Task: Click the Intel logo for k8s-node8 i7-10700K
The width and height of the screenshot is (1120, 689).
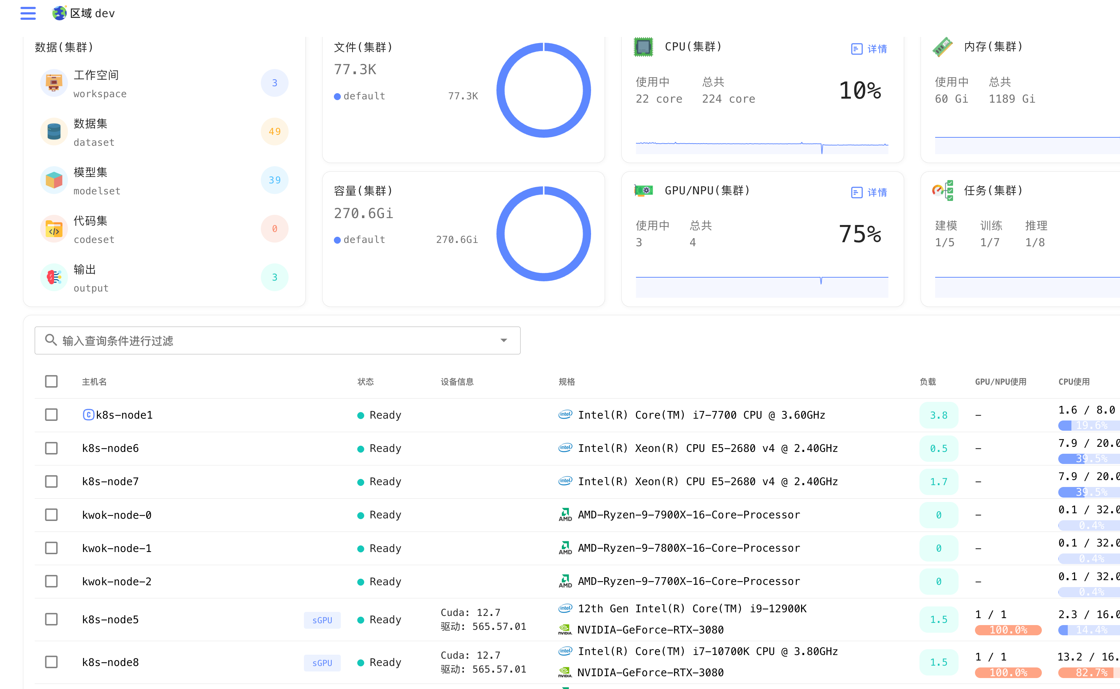Action: click(565, 651)
